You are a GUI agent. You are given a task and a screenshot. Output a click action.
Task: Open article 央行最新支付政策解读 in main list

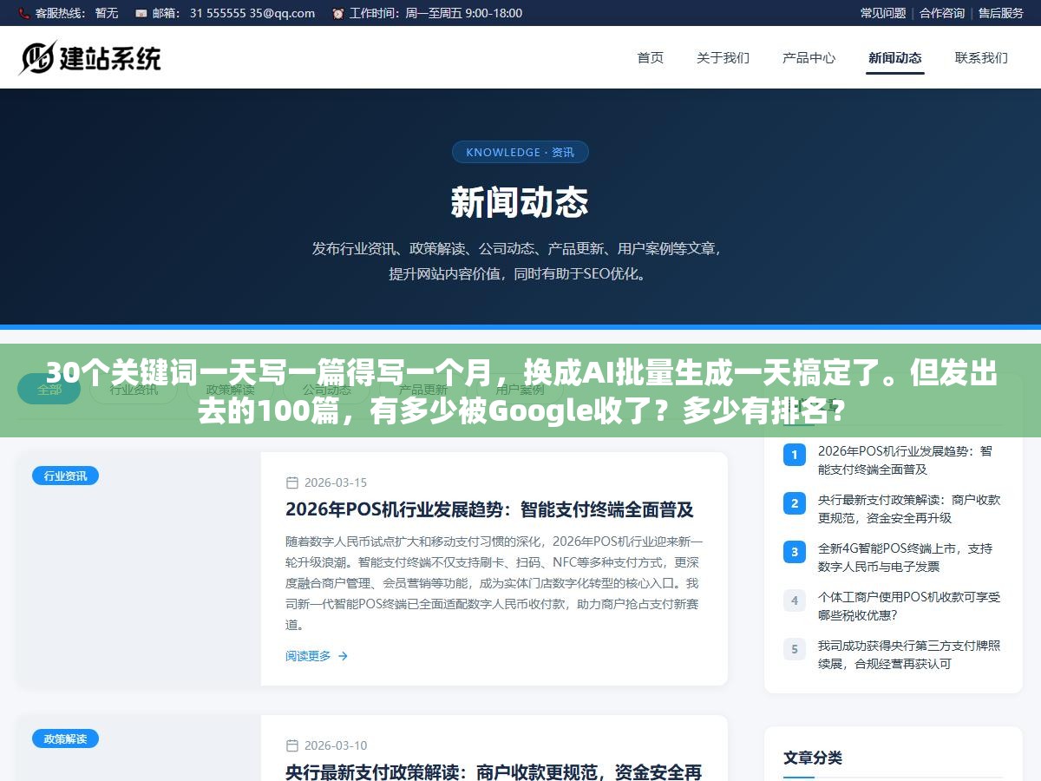tap(494, 771)
